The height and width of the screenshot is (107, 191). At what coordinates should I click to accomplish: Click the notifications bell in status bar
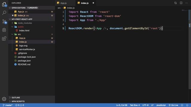[187, 105]
